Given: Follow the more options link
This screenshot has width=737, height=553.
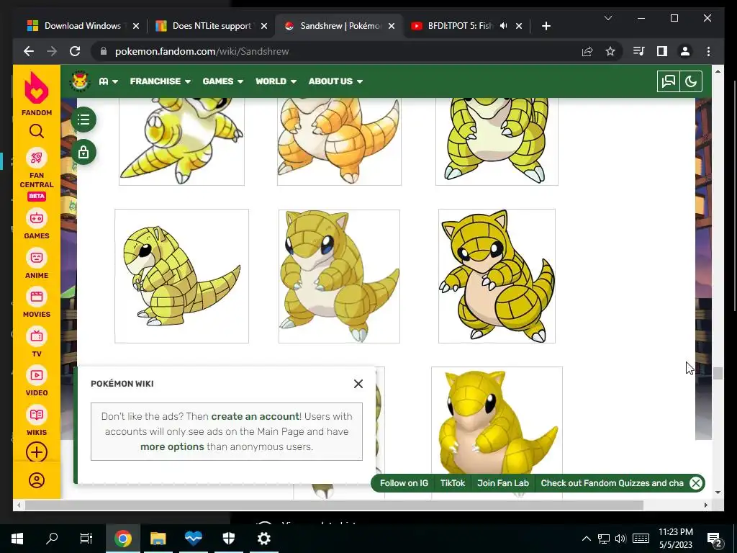Looking at the screenshot, I should (172, 446).
